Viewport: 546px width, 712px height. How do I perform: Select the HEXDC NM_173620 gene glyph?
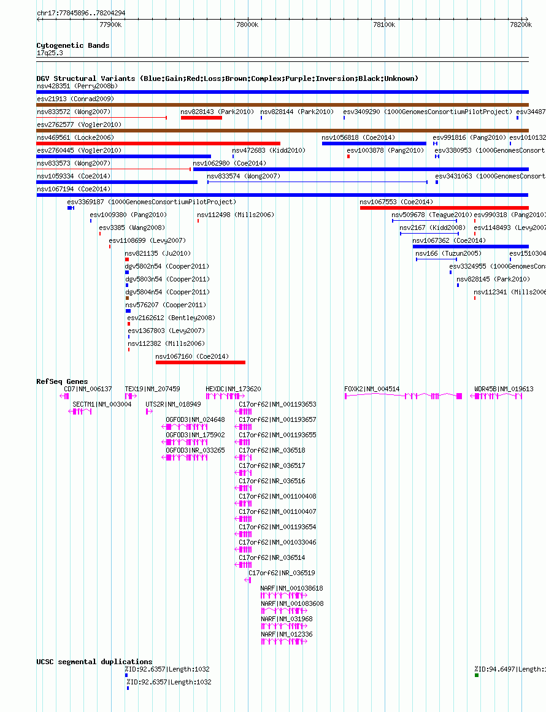225,396
